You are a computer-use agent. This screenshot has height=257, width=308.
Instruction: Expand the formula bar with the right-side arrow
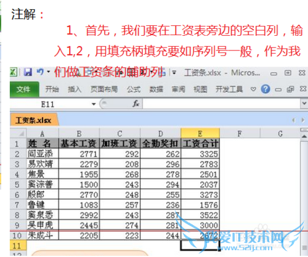click(304, 104)
